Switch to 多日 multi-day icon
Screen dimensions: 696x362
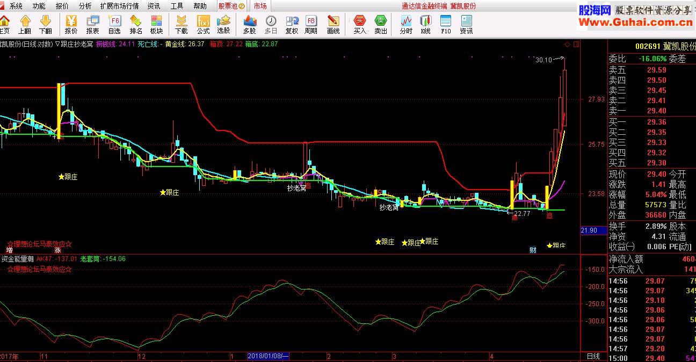click(271, 25)
